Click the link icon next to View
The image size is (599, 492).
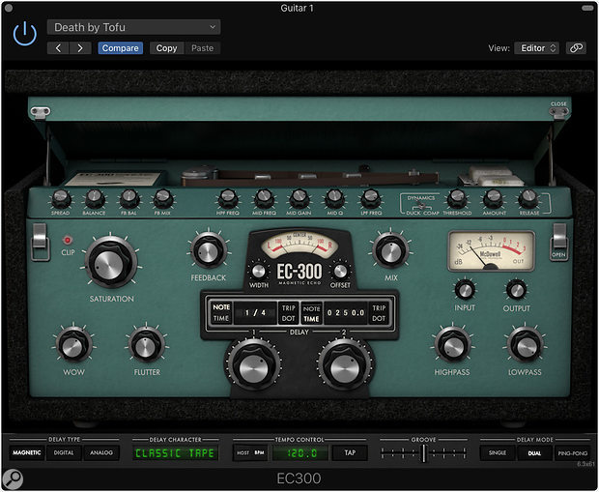tap(576, 47)
